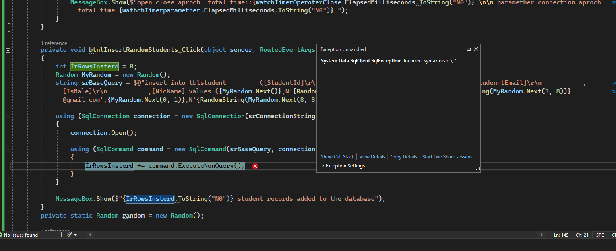Collapse the using SqlConnection block outline

point(8,117)
